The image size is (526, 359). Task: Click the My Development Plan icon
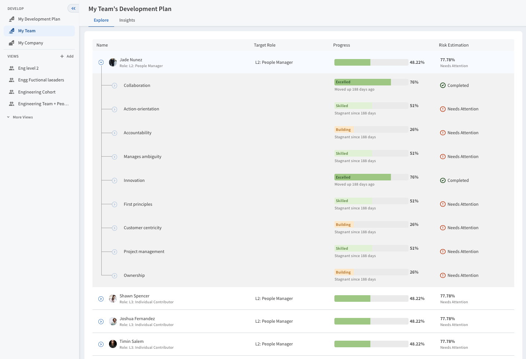[11, 19]
